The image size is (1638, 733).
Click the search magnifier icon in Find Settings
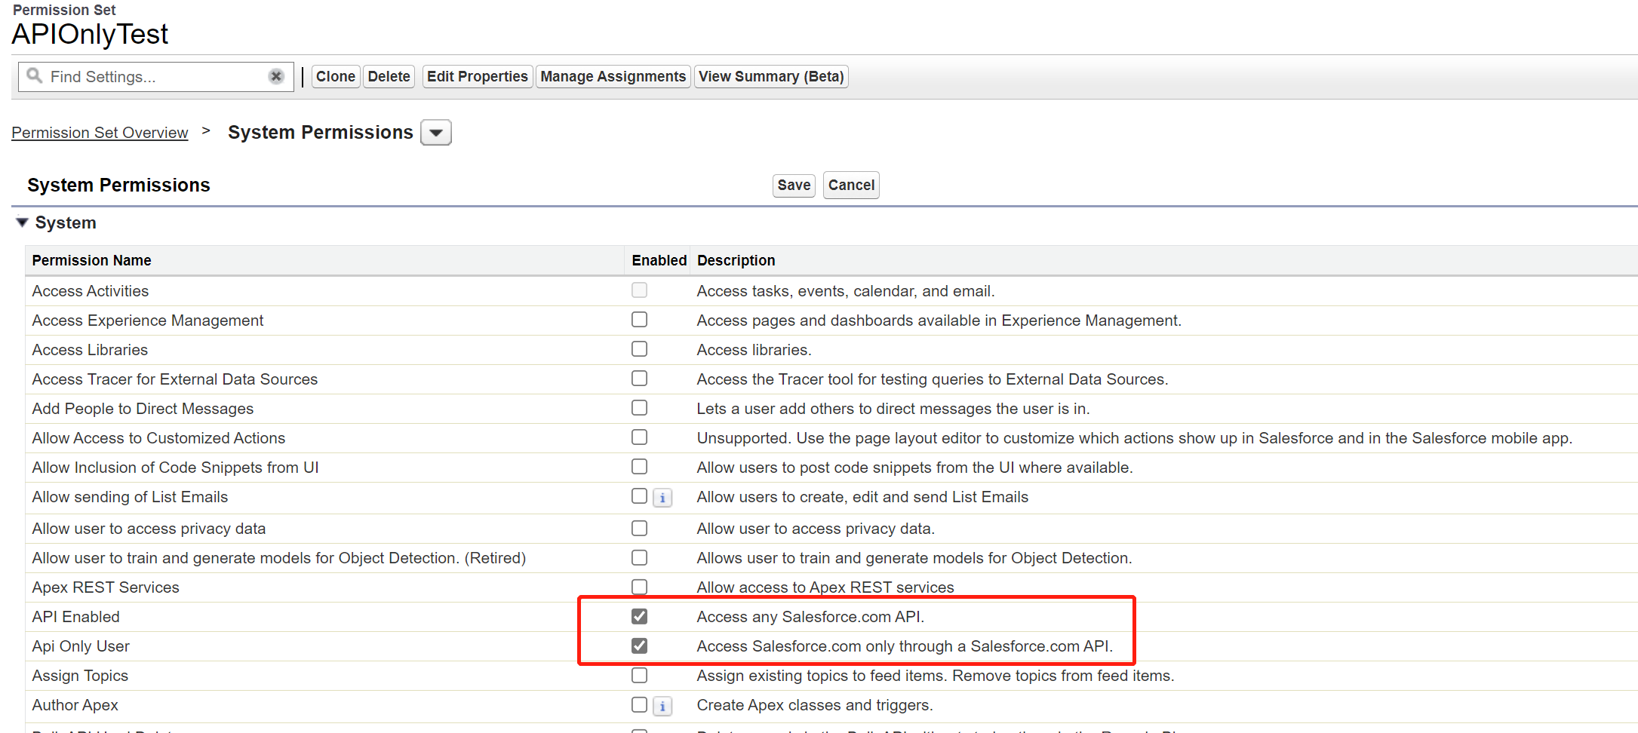pyautogui.click(x=34, y=75)
